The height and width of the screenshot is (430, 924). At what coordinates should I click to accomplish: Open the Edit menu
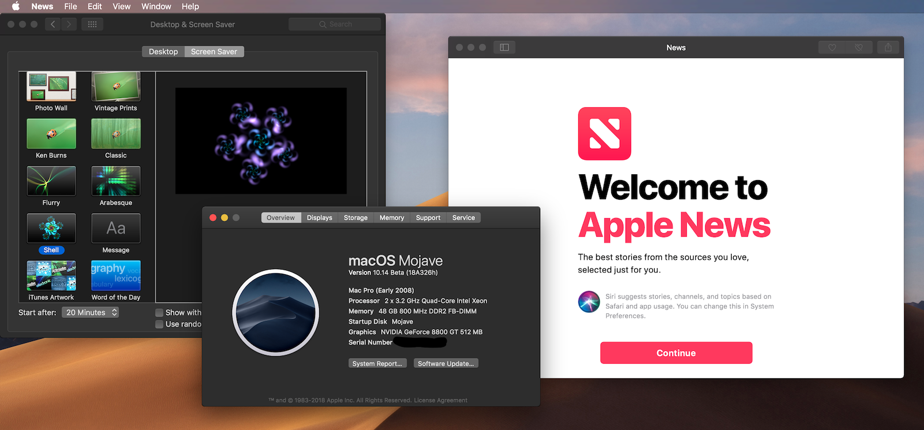pyautogui.click(x=95, y=6)
